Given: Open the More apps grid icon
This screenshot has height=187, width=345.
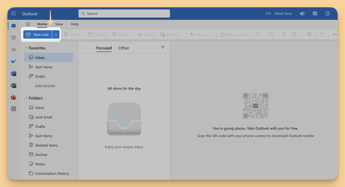Looking at the screenshot, I should [13, 109].
